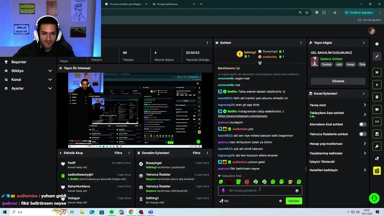Open the instagram.com/sarpoov link in chat
The width and height of the screenshot is (384, 216).
click(x=243, y=116)
